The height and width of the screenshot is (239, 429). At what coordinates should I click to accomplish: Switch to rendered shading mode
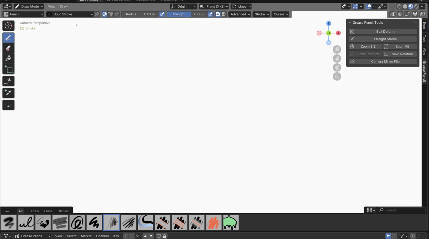click(x=417, y=6)
